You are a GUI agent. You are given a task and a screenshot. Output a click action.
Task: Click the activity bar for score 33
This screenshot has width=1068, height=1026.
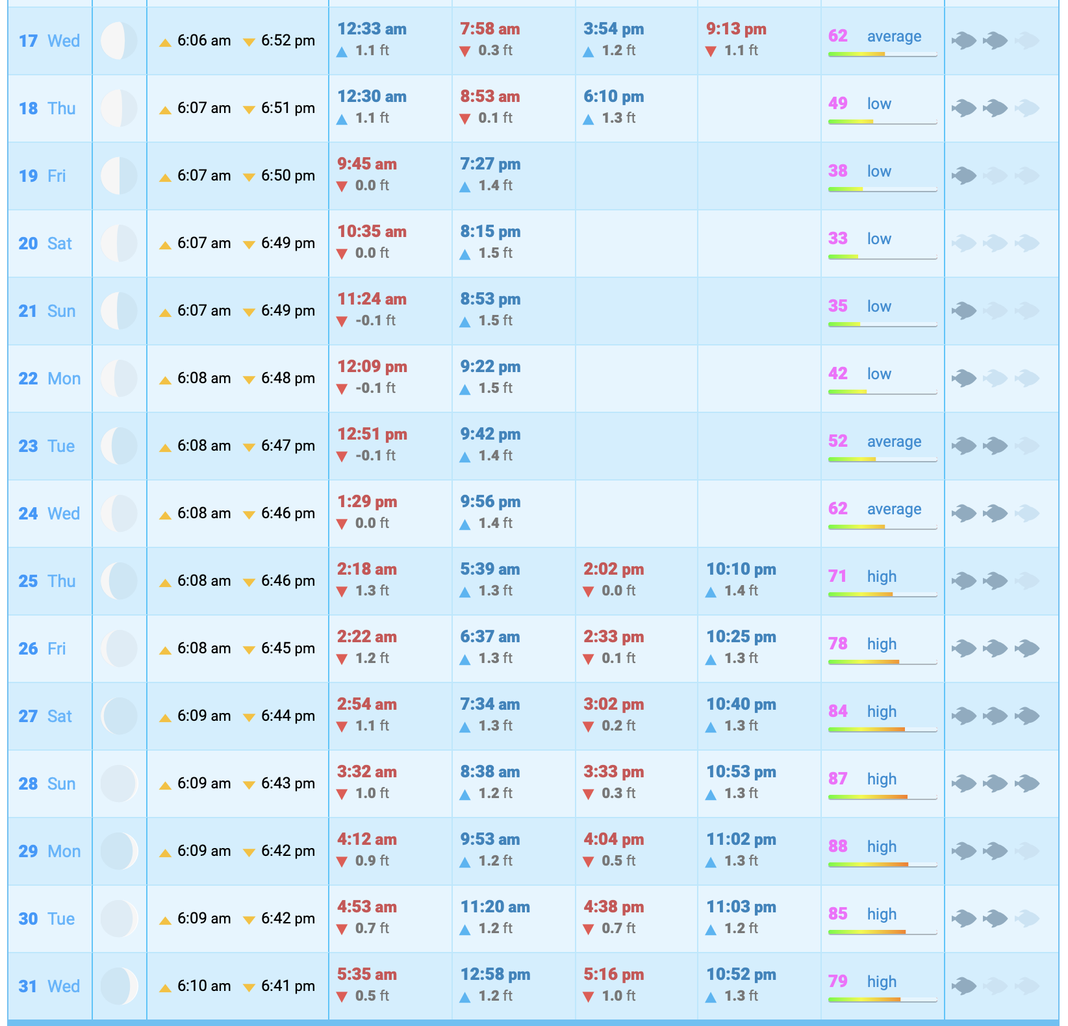click(882, 256)
